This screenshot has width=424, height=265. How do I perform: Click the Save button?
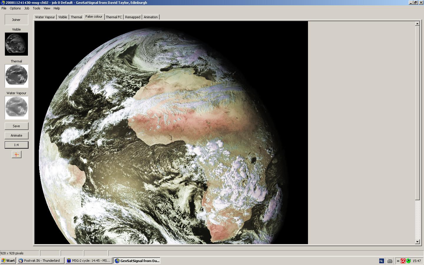tap(16, 126)
